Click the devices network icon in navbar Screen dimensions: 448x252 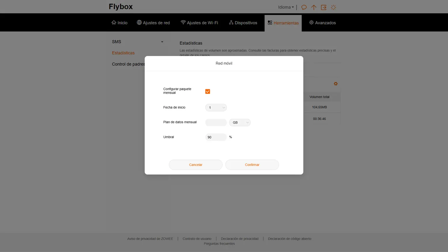(231, 22)
